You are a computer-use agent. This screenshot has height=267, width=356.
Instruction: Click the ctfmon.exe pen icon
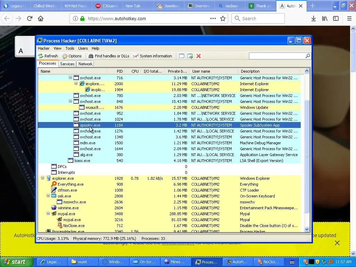pos(54,190)
